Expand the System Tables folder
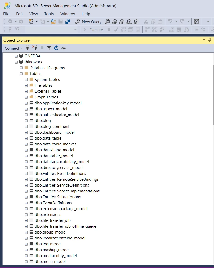Image resolution: width=214 pixels, height=268 pixels. point(26,80)
